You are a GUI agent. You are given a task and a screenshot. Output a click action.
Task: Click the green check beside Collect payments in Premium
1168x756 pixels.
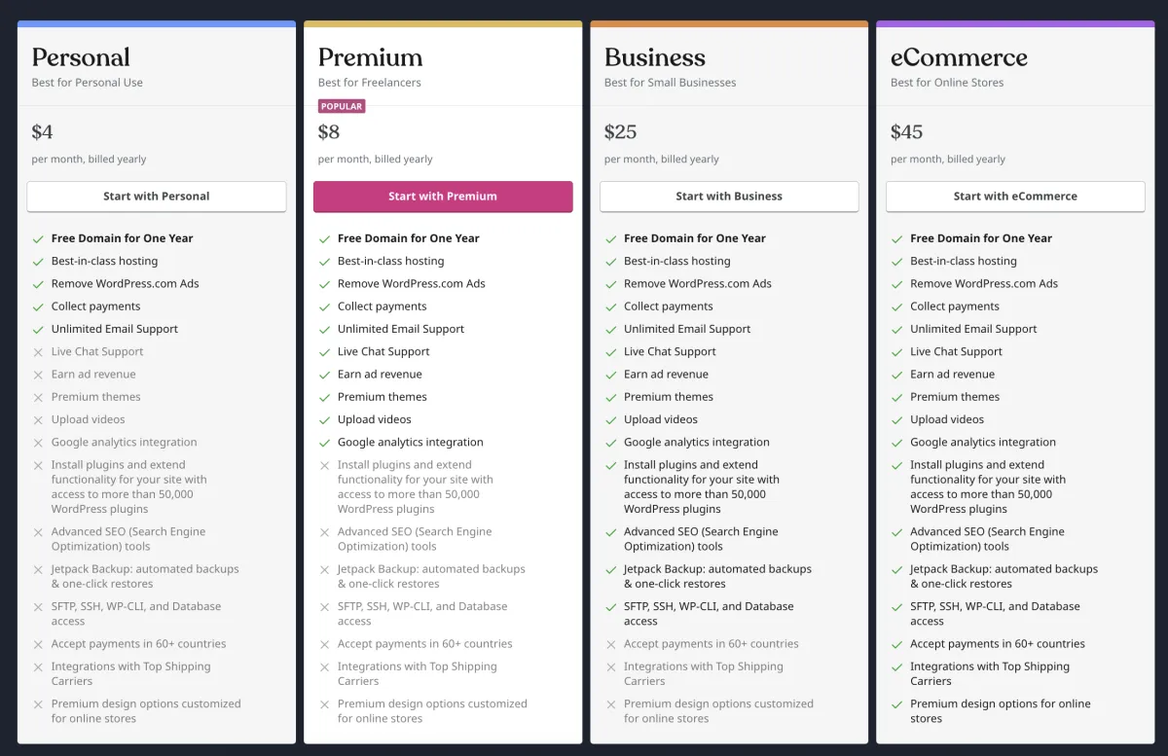(323, 306)
